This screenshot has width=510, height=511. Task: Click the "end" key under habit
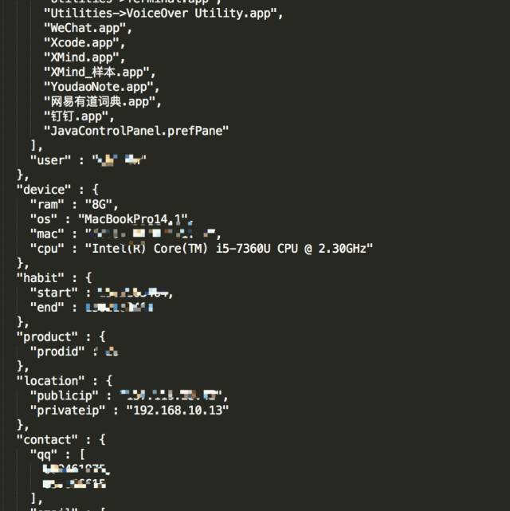[x=47, y=307]
